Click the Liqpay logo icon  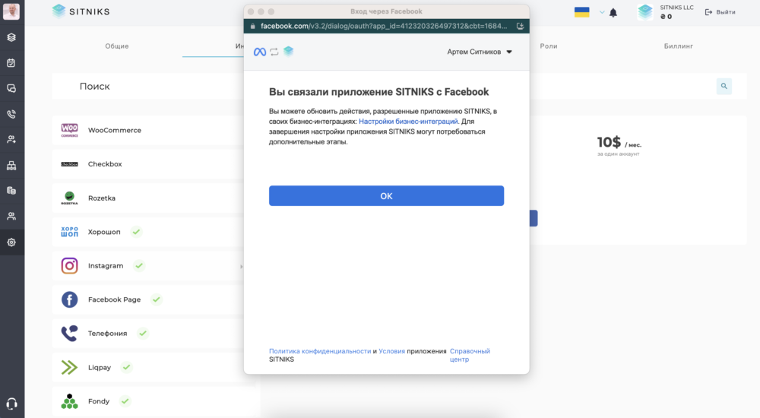tap(69, 368)
